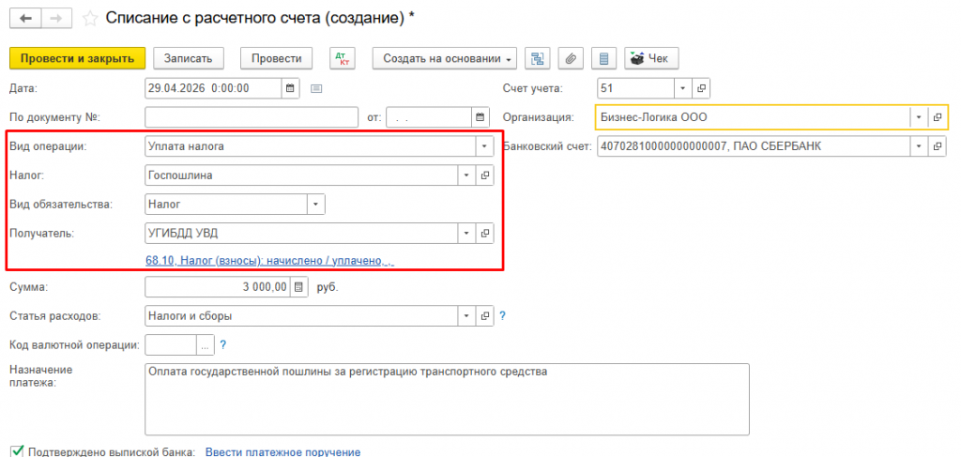Show help for Код валютной операции question mark
961x457 pixels.
point(223,345)
